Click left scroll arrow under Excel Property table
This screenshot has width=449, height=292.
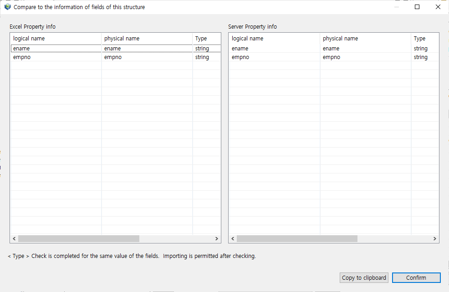click(14, 238)
